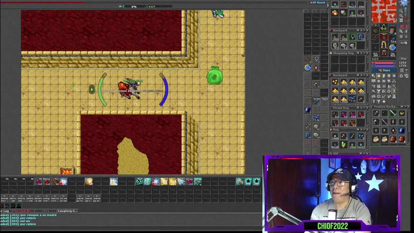
Task: Click the highlighted sword in Festive Backpack
Action: pos(393,113)
